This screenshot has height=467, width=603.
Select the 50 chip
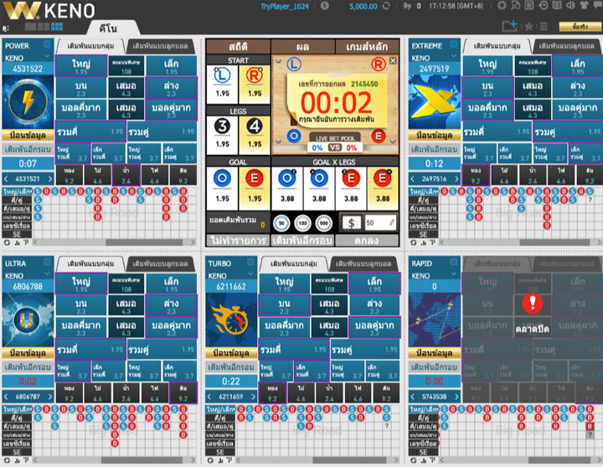(281, 223)
